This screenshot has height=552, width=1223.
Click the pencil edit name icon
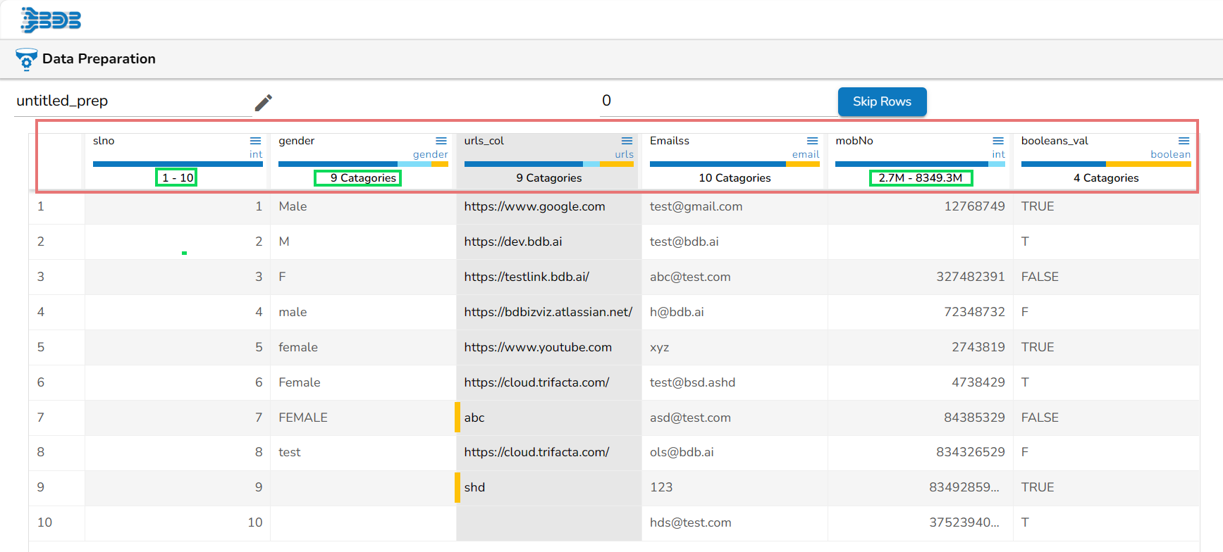click(264, 103)
